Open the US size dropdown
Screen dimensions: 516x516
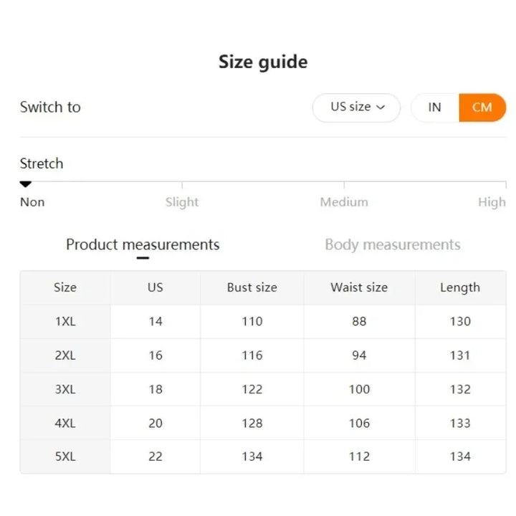click(x=356, y=107)
